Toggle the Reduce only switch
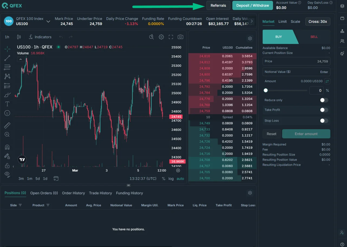Image resolution: width=347 pixels, height=247 pixels. click(324, 100)
